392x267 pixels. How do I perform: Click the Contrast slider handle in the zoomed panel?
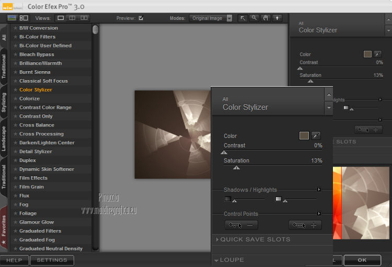click(x=224, y=153)
